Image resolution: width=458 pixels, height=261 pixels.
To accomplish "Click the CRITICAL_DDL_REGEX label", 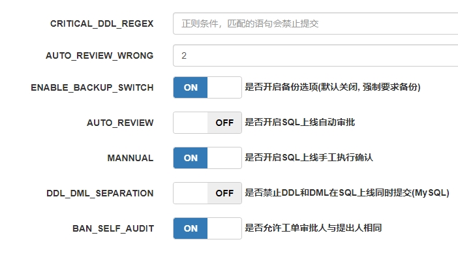I will (102, 23).
